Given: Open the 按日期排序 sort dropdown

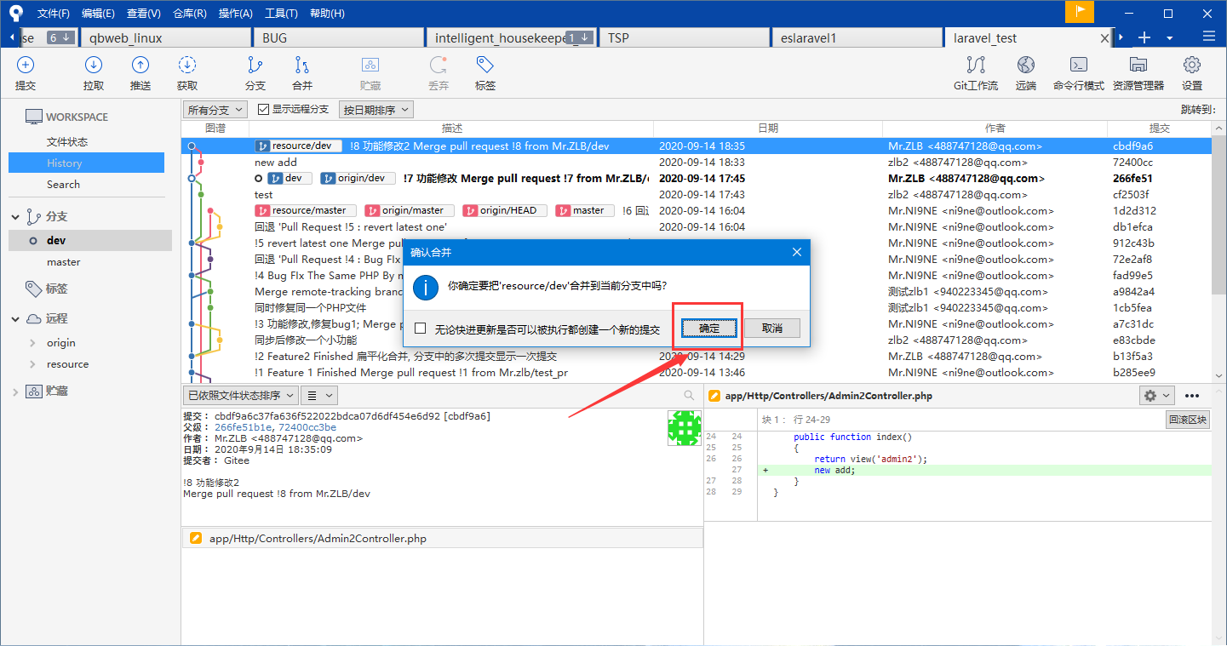Looking at the screenshot, I should click(376, 110).
